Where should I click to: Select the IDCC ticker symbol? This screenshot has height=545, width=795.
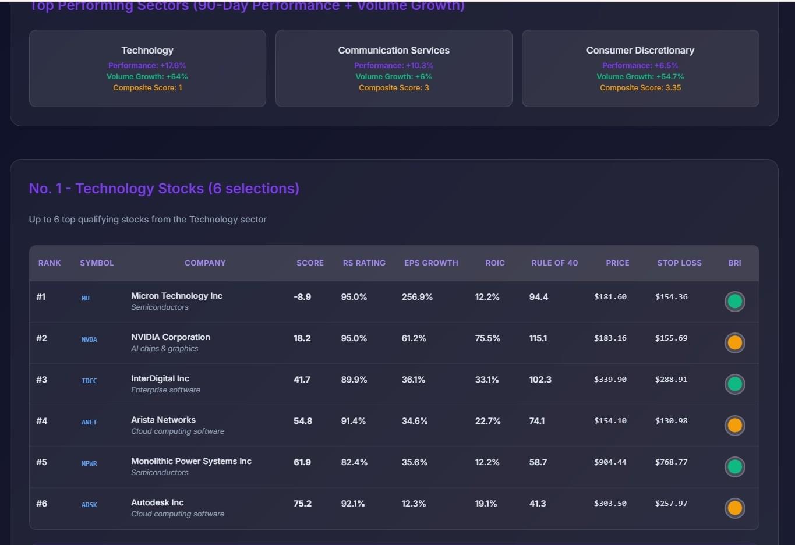point(89,381)
